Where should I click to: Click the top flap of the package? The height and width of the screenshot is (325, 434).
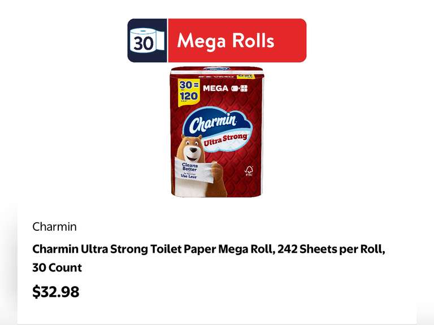tap(217, 70)
